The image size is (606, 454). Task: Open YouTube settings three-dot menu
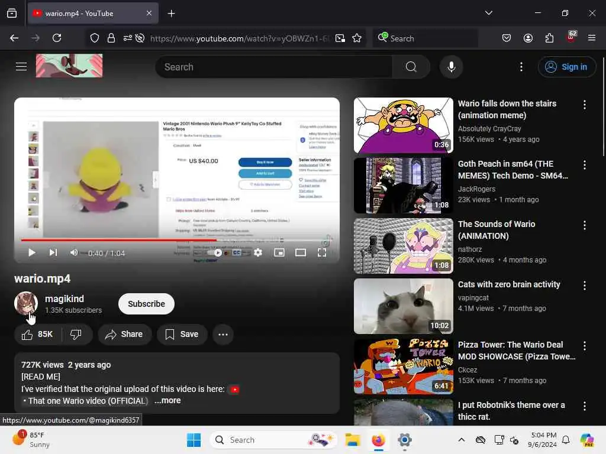pyautogui.click(x=521, y=67)
